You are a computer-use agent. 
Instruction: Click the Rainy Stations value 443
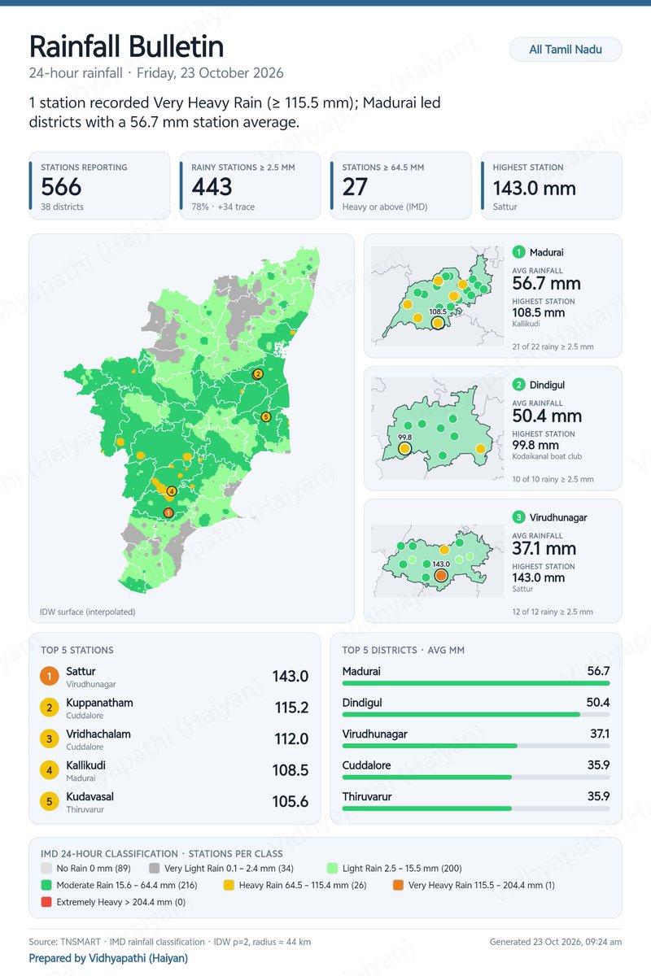point(212,187)
